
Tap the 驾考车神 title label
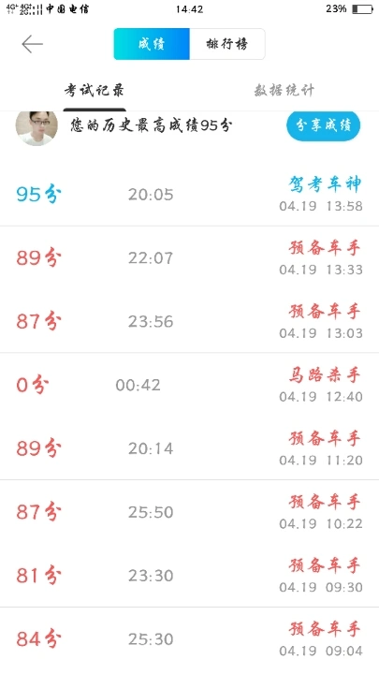pyautogui.click(x=325, y=184)
